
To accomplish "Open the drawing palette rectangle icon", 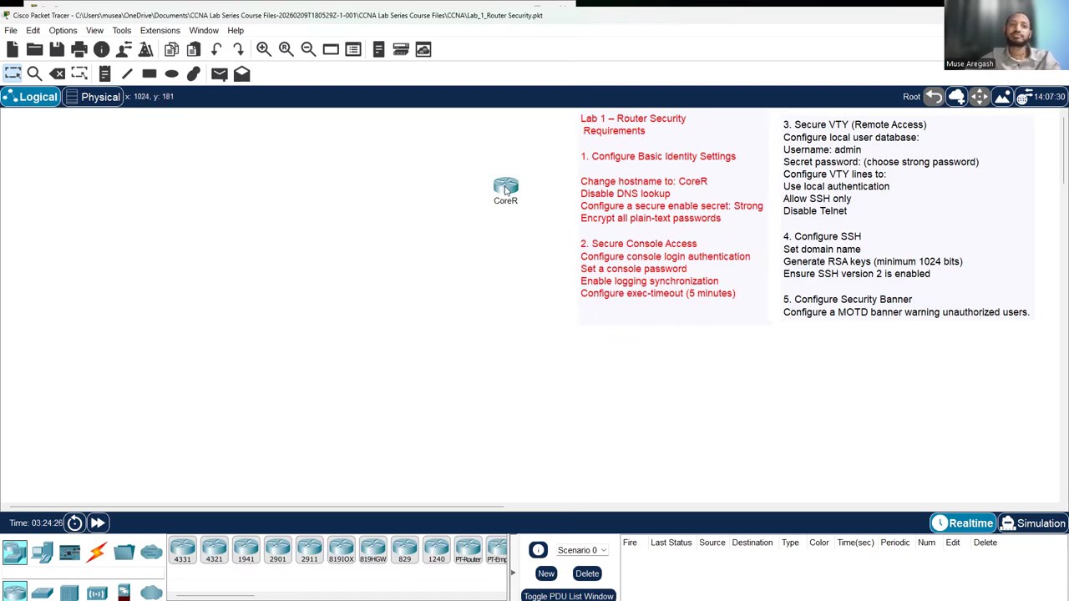I will (x=331, y=49).
